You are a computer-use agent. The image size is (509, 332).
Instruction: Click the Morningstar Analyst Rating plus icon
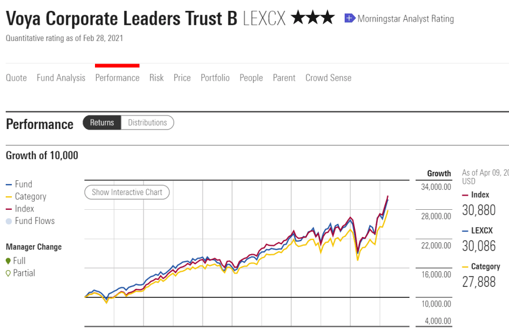(350, 18)
